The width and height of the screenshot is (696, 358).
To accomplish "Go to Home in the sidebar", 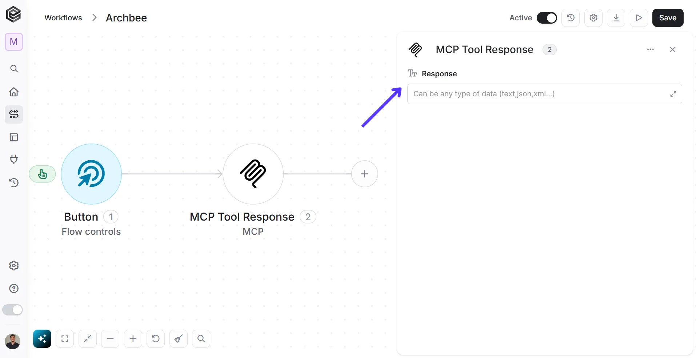I will 14,92.
